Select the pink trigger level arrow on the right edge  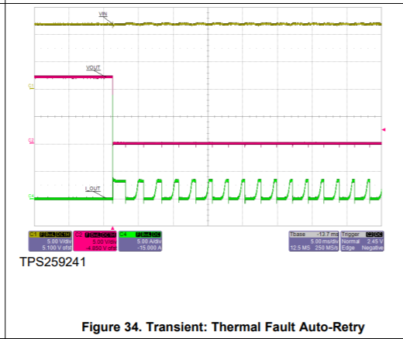coord(384,129)
